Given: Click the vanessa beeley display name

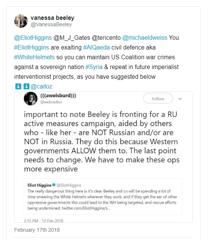Looking at the screenshot, I should click(52, 18).
